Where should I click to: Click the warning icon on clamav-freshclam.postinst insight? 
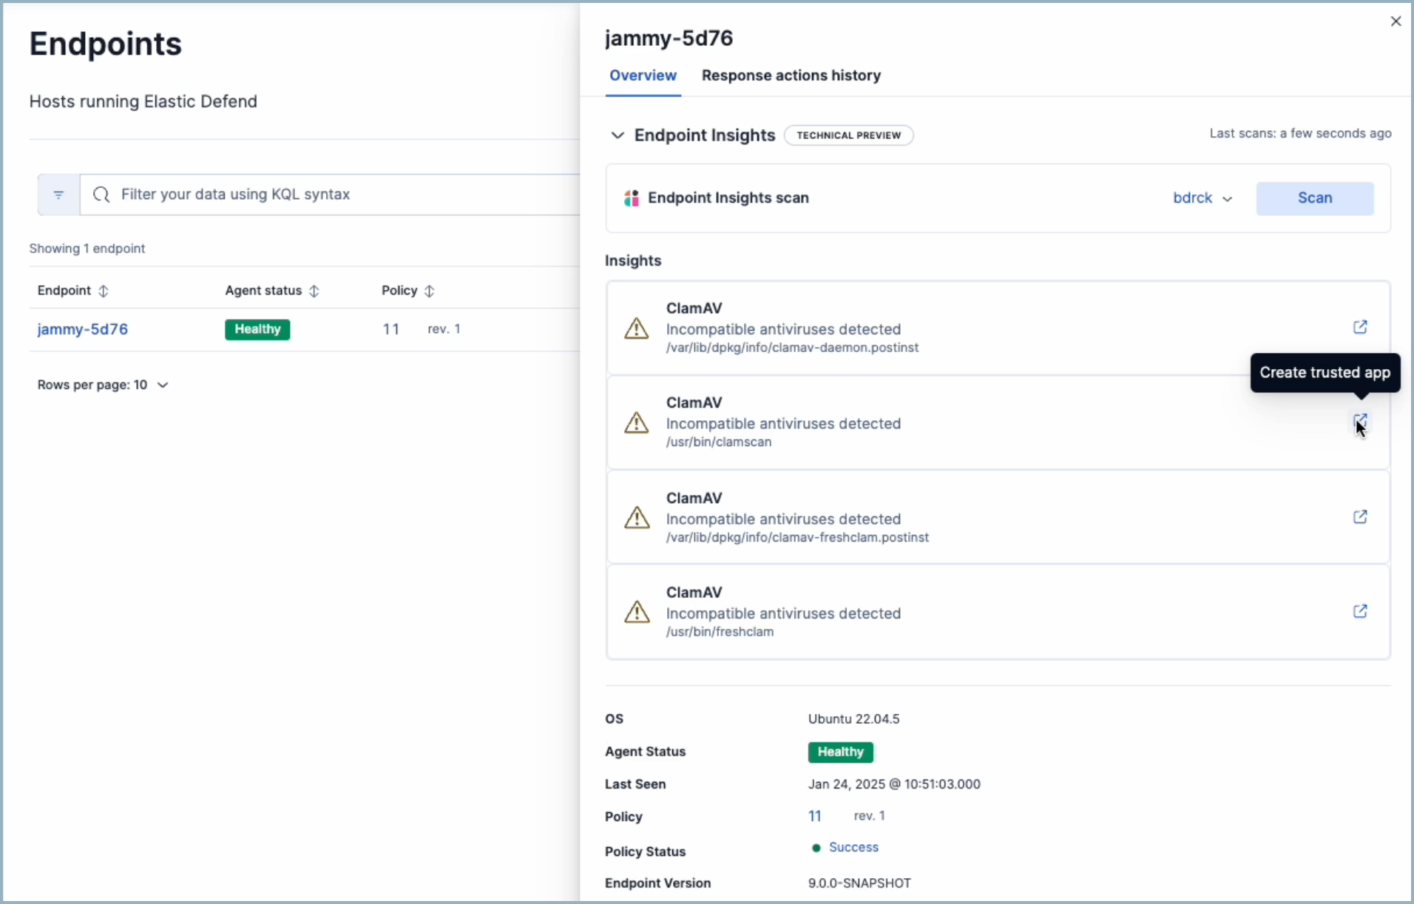[x=637, y=517]
